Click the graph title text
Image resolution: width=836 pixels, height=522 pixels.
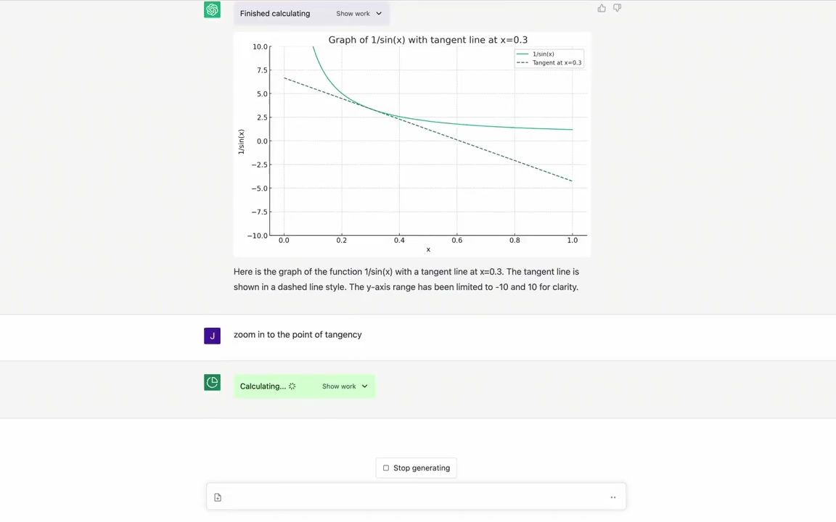point(427,40)
